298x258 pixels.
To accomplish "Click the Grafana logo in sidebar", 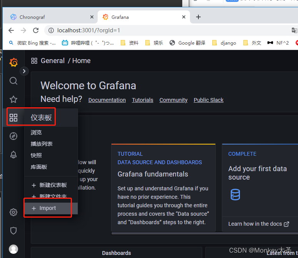I will pos(13,62).
